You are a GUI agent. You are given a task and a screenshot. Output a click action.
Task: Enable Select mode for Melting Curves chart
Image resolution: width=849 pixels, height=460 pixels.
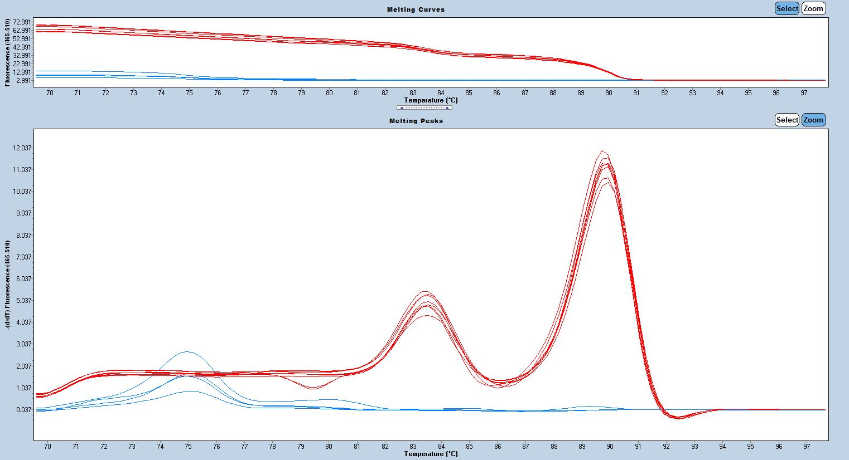click(787, 8)
